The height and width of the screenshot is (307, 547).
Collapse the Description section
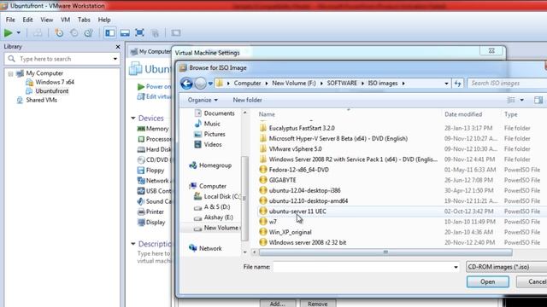tap(133, 244)
